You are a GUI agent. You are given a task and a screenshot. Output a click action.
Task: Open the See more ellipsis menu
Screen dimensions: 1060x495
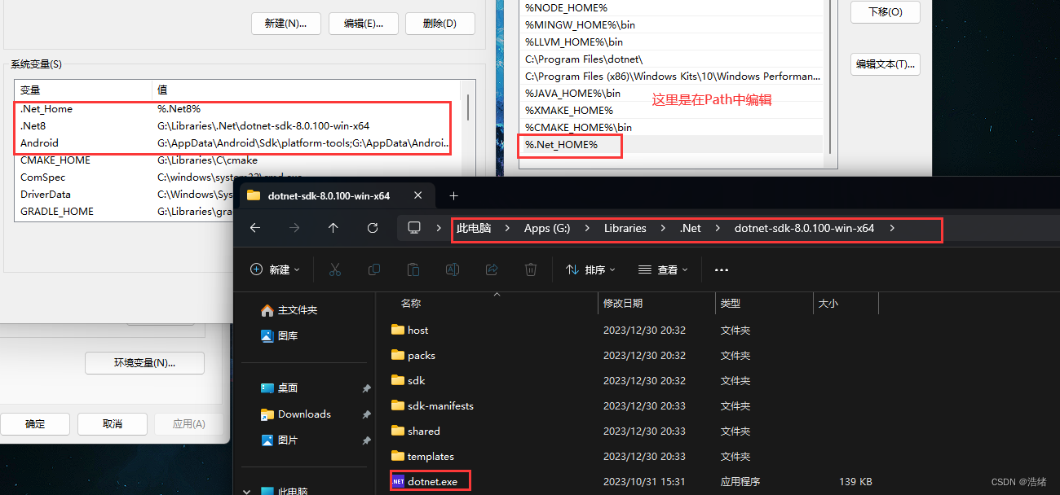coord(721,269)
